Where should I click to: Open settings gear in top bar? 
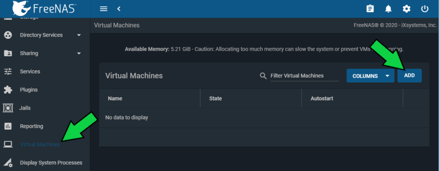coord(406,9)
